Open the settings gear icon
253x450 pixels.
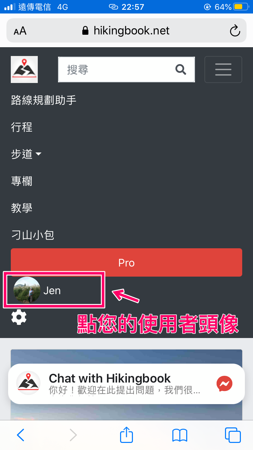[x=19, y=317]
